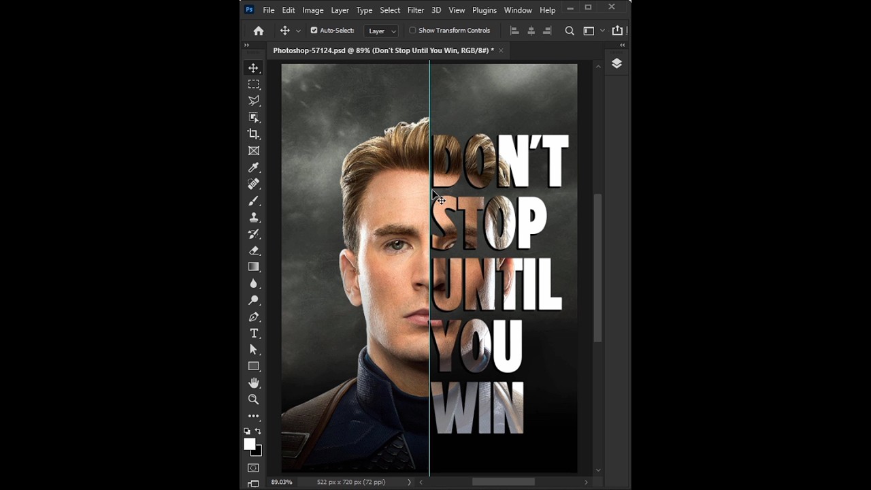The height and width of the screenshot is (490, 871).
Task: Select the Eyedropper tool
Action: point(253,167)
